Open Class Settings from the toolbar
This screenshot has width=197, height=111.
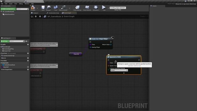(x=77, y=8)
